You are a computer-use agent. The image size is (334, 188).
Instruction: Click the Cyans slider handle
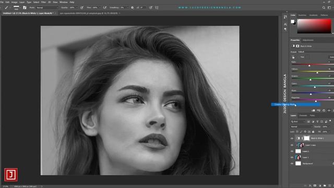[315, 87]
